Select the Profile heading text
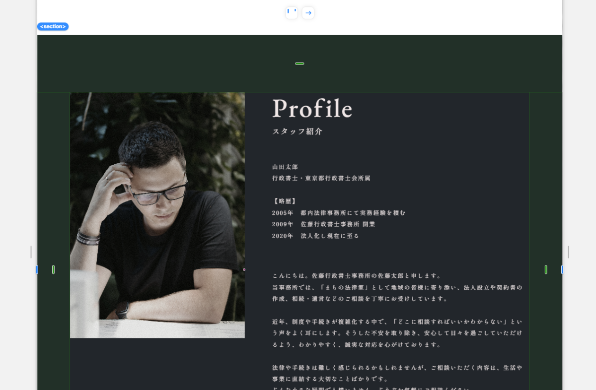 (312, 108)
